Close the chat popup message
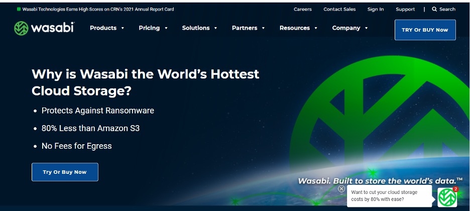Screen dimensions: 470x211 click(341, 189)
